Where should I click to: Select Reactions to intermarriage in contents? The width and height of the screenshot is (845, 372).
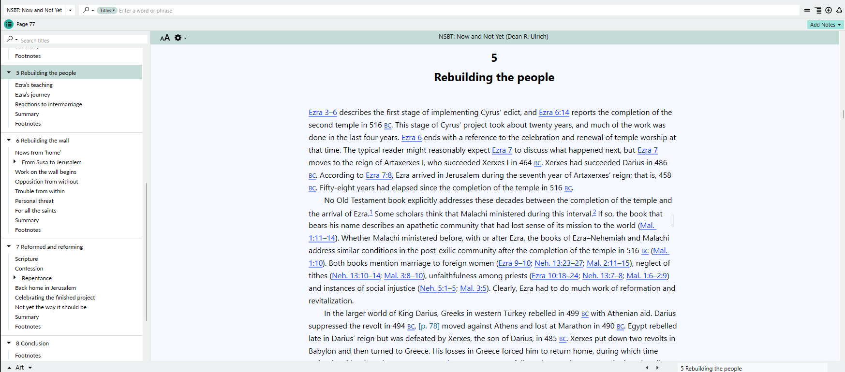48,104
